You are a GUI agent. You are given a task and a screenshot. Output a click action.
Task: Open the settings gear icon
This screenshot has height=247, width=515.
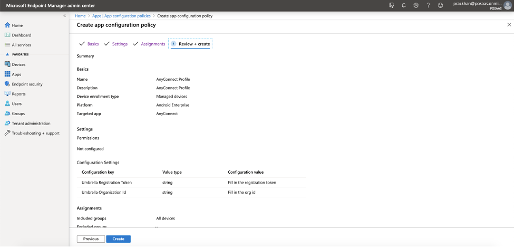coord(416,5)
